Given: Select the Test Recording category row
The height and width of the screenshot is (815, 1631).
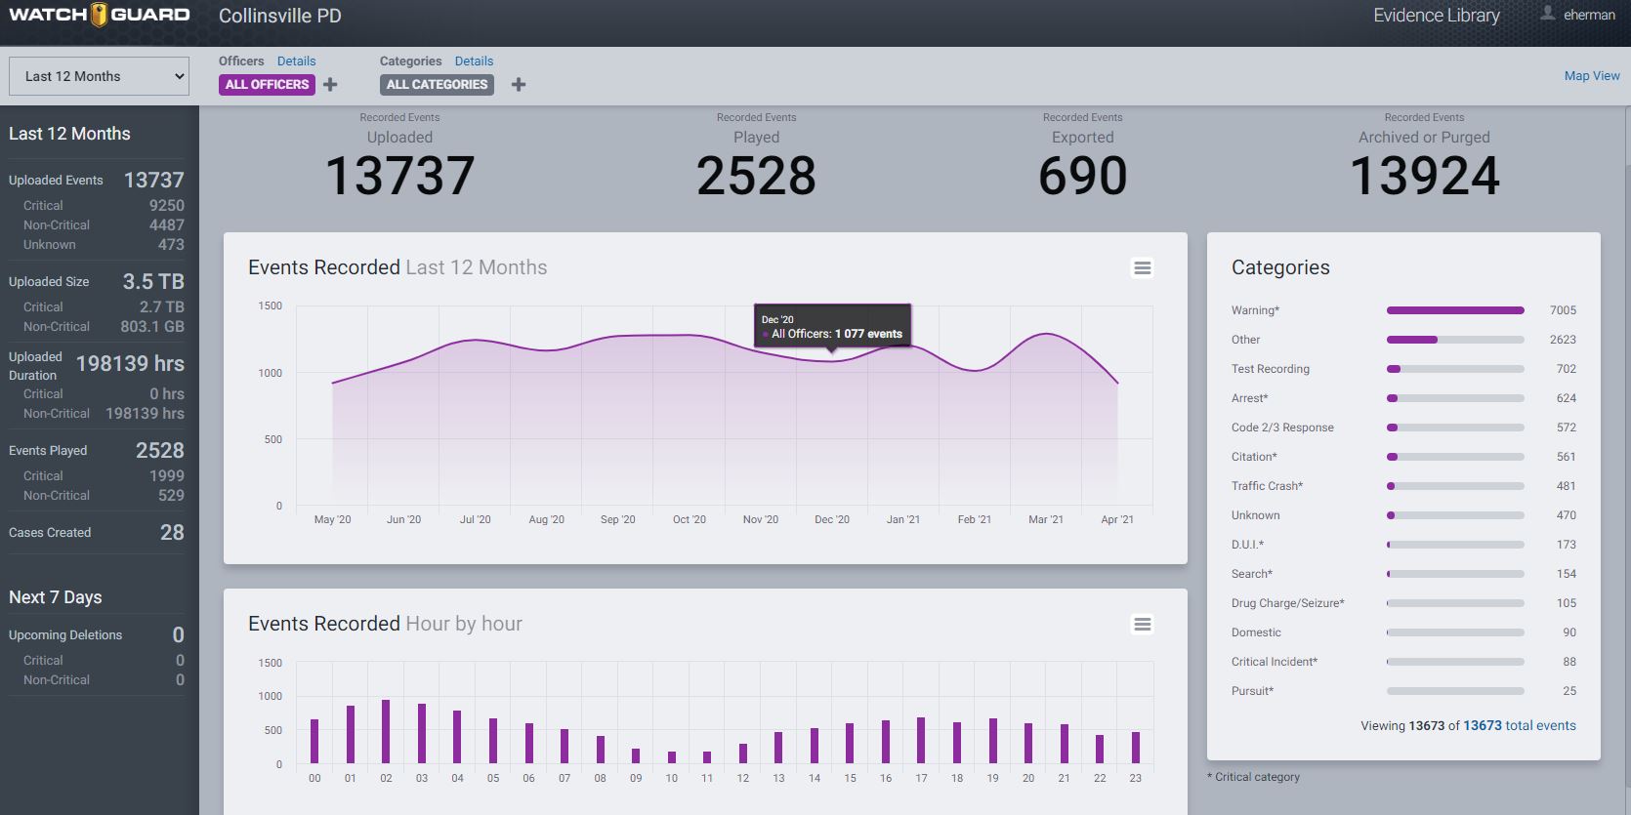Looking at the screenshot, I should [1270, 369].
